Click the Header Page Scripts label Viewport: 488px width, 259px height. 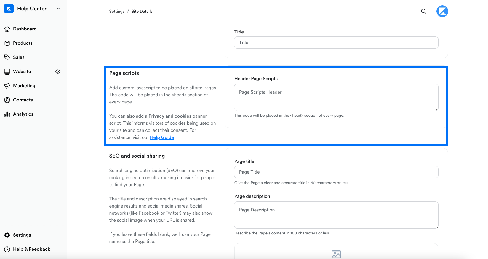[x=256, y=79]
